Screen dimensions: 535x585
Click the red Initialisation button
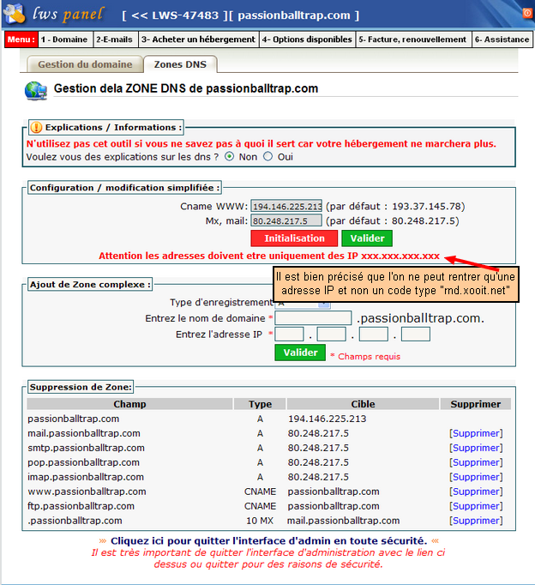[x=294, y=238]
